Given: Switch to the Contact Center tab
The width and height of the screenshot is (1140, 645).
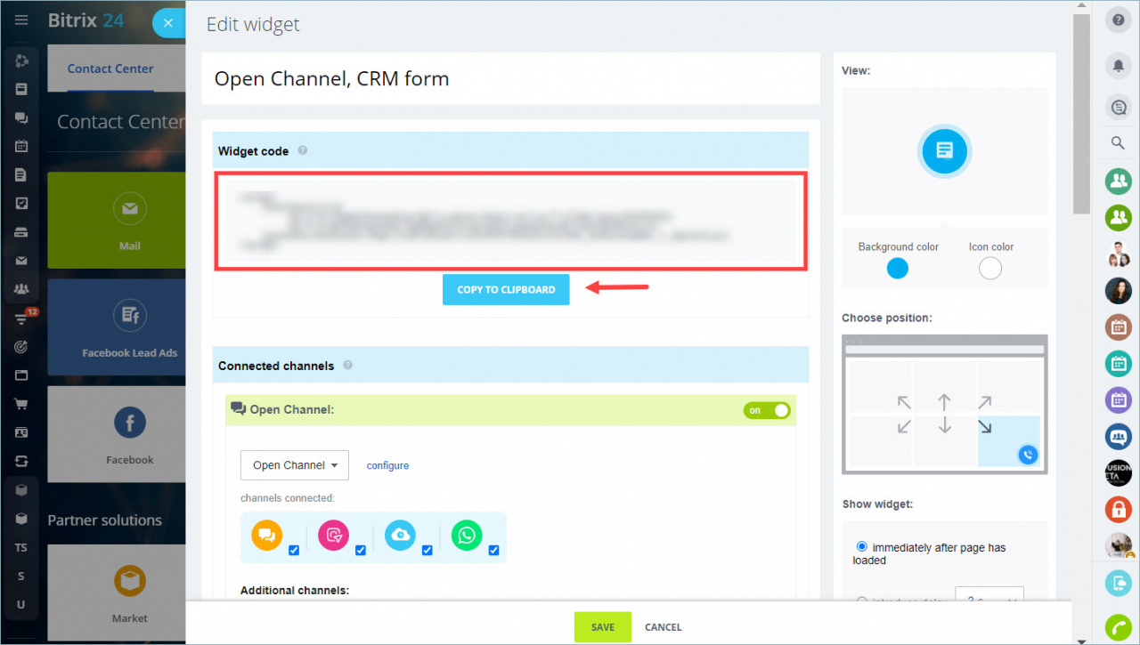Looking at the screenshot, I should point(110,69).
